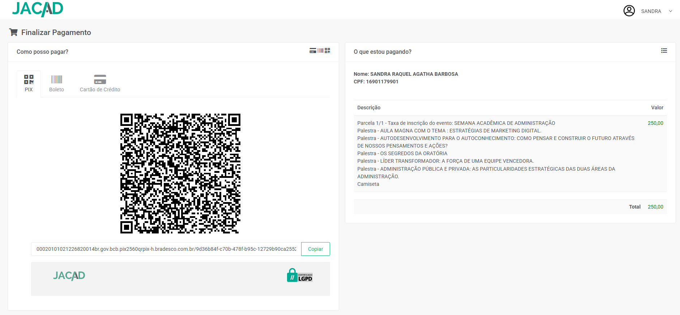
Task: Expand the SANDRA account dropdown arrow
Action: [x=671, y=11]
